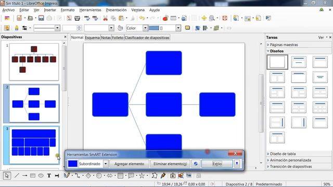The width and height of the screenshot is (333, 187).
Task: Select the Stars shapes tool
Action: (x=142, y=176)
